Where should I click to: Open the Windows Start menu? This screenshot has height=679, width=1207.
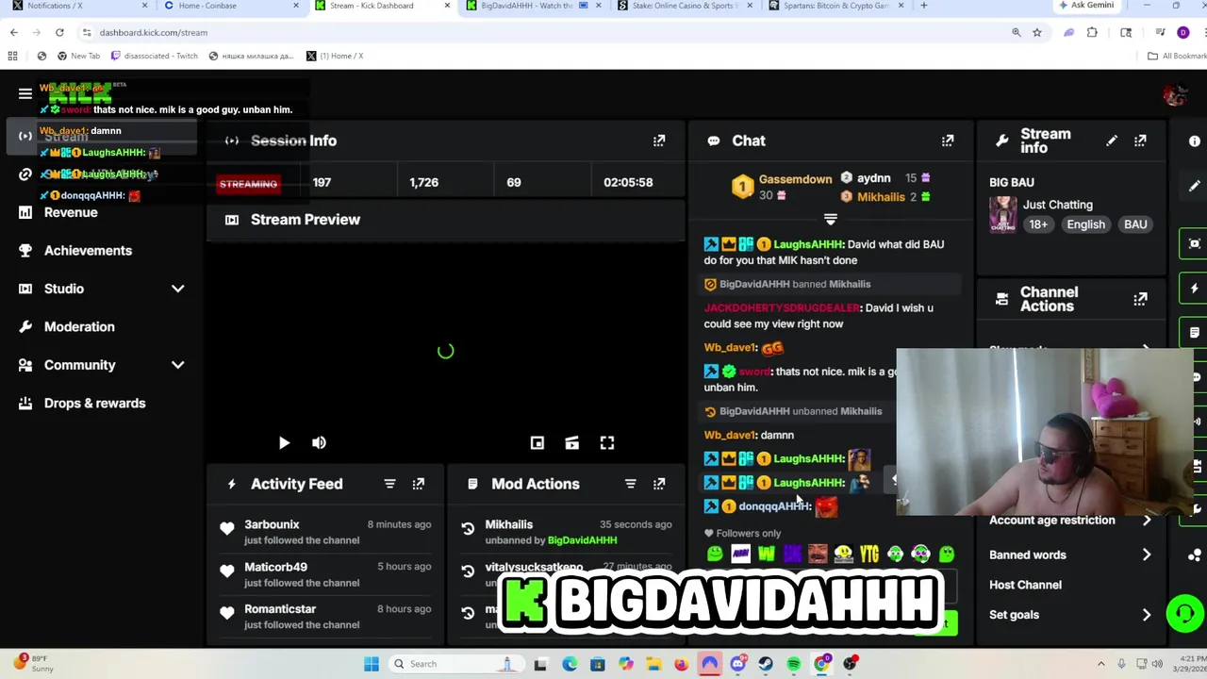tap(372, 664)
